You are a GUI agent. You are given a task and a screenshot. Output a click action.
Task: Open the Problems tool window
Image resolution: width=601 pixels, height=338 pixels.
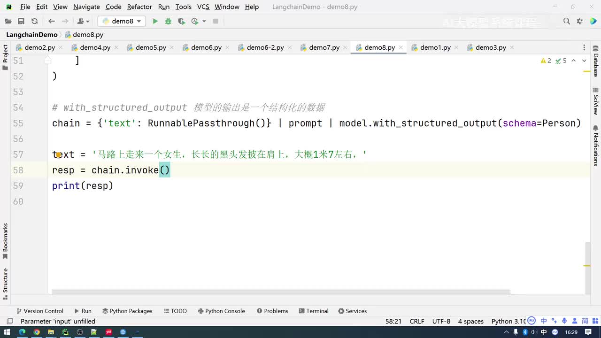pyautogui.click(x=272, y=311)
